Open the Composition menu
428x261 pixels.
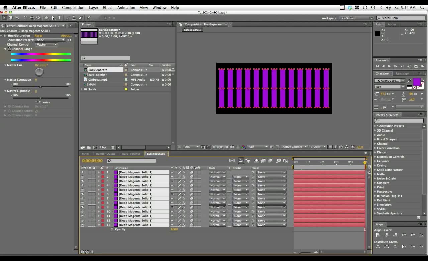coord(73,7)
